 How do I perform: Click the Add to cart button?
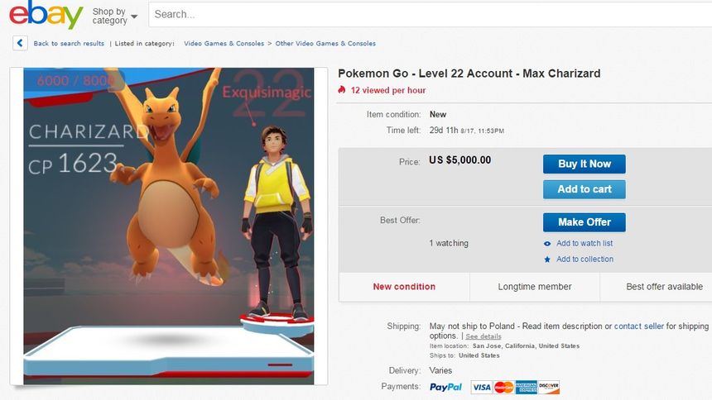click(x=584, y=189)
